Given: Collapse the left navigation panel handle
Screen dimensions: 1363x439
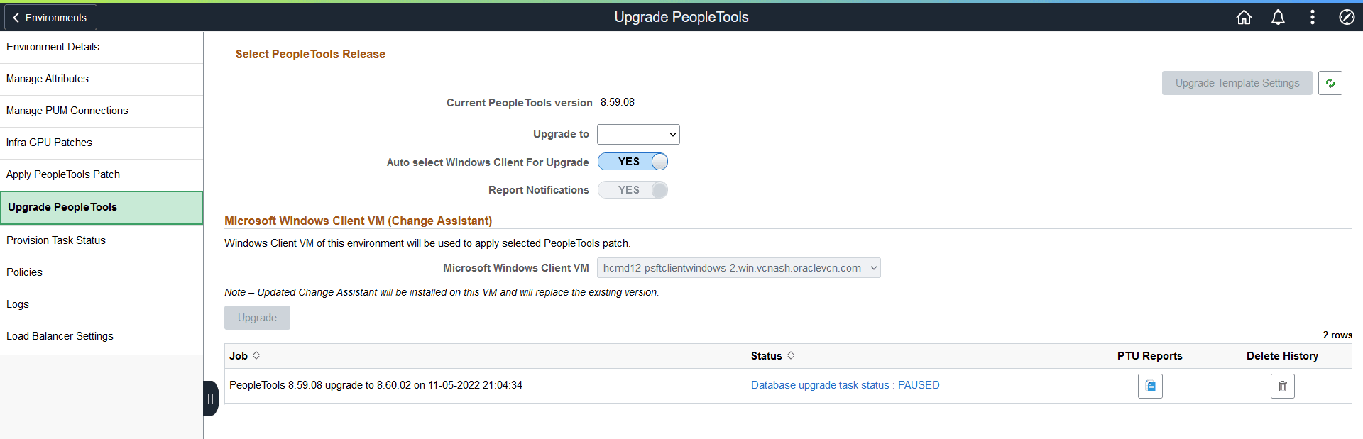Looking at the screenshot, I should pos(210,399).
